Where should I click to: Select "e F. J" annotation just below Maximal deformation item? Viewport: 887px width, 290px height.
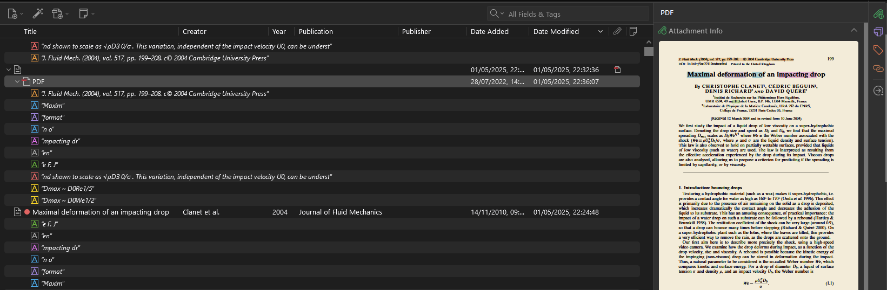coord(322,224)
